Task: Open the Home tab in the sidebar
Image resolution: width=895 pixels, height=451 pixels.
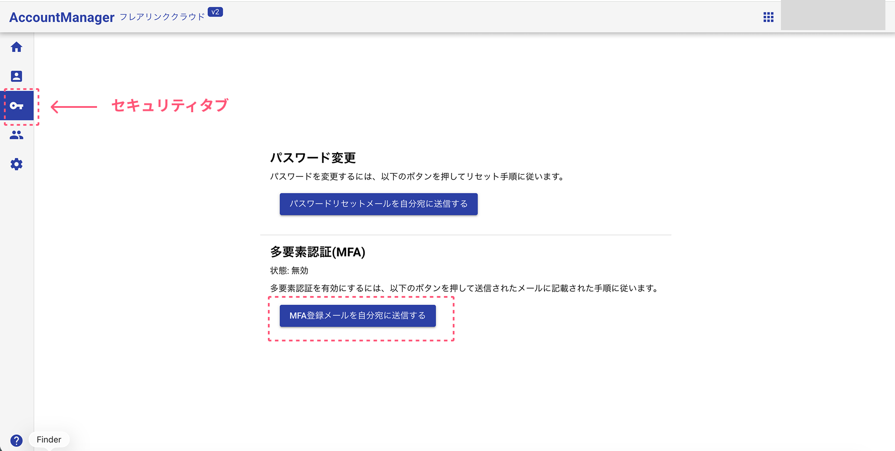Action: 17,47
